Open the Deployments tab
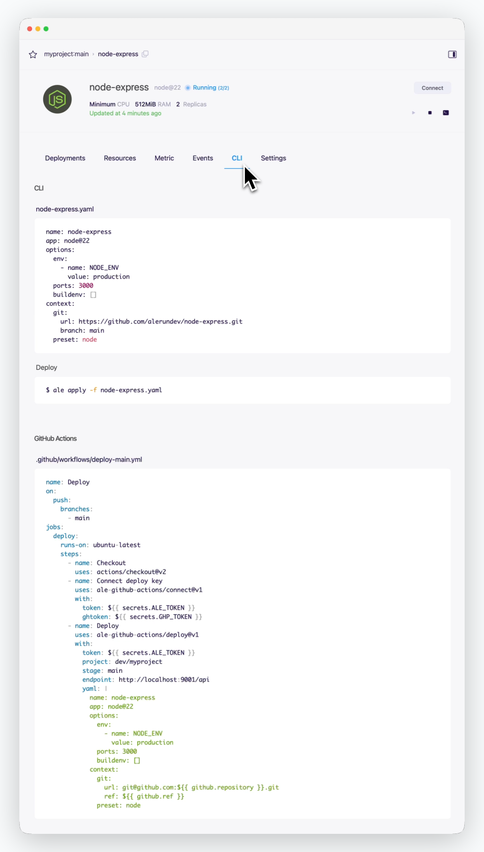This screenshot has width=484, height=852. pos(65,158)
